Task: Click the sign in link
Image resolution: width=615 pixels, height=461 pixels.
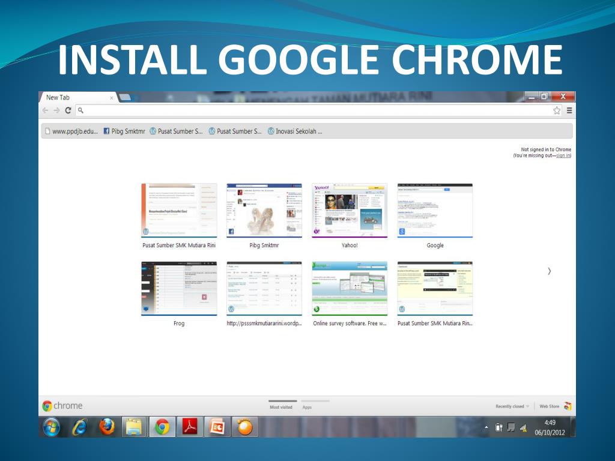Action: (x=563, y=155)
